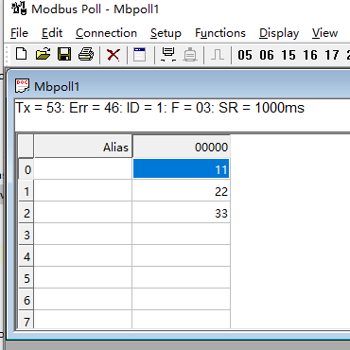Open the Functions menu
Image resolution: width=350 pixels, height=350 pixels.
220,33
